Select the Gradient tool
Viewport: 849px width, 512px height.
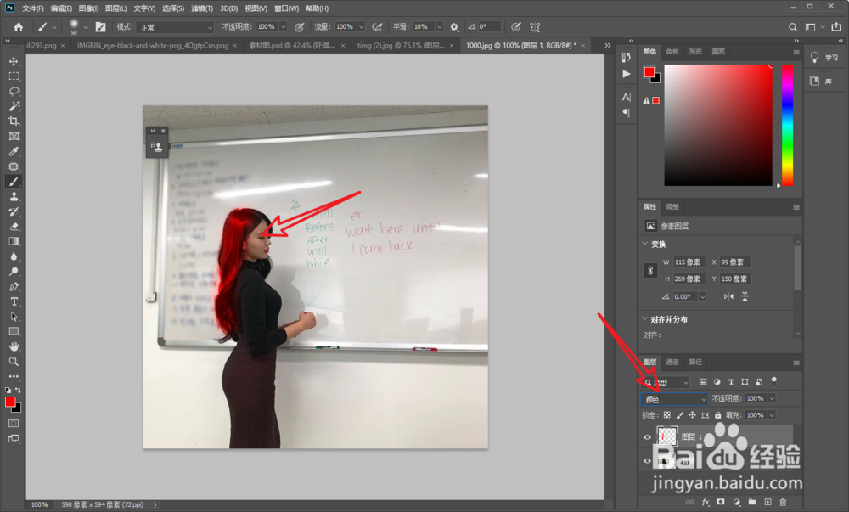coord(14,241)
